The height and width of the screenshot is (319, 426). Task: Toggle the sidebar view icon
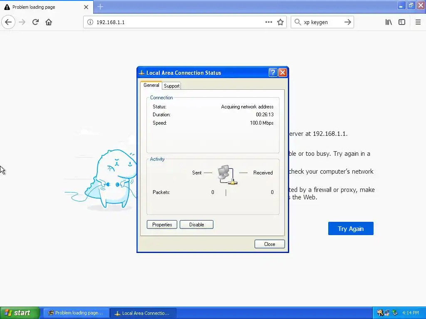(402, 22)
